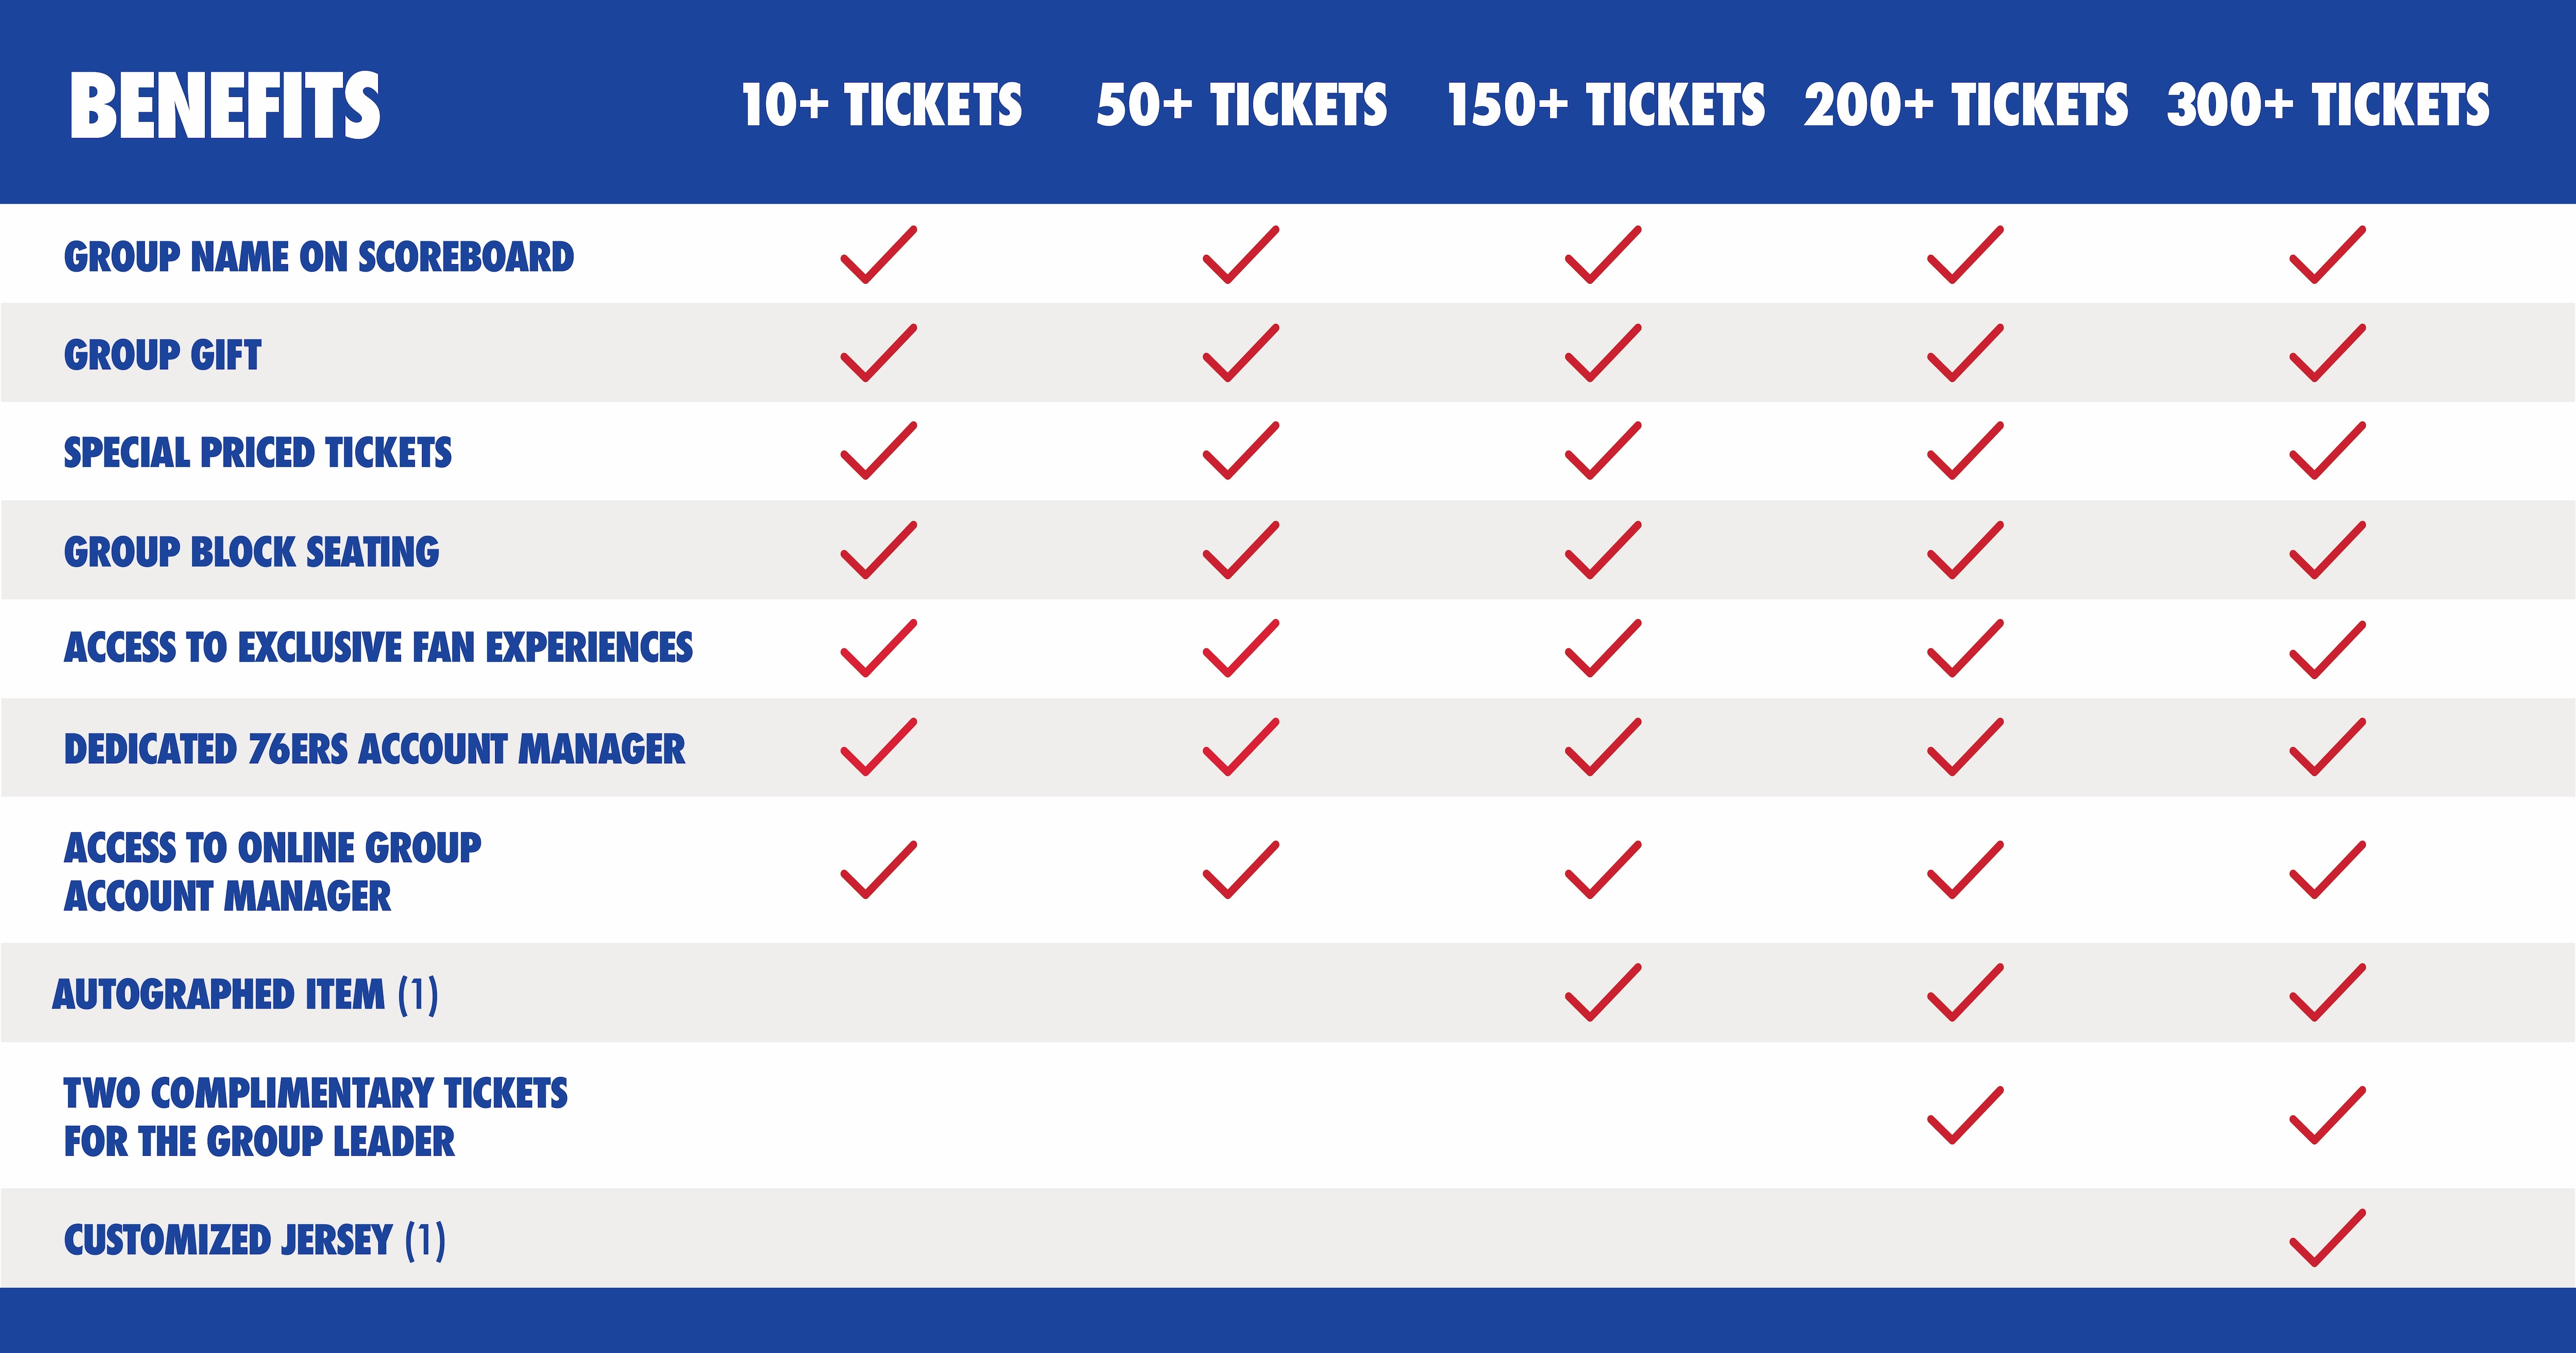Click Group Name on Scoreboard checkmark under 50+ Tickets
The image size is (2576, 1353).
pyautogui.click(x=1240, y=256)
